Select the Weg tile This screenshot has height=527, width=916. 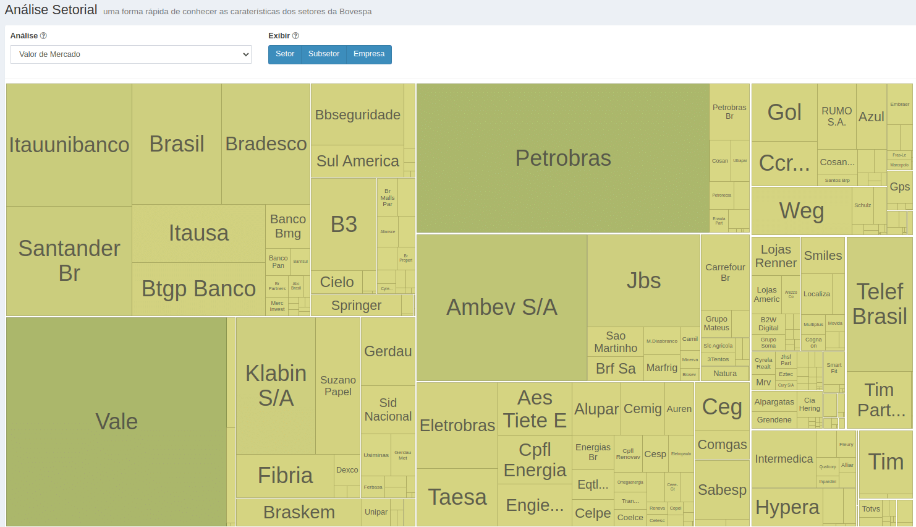tap(802, 211)
